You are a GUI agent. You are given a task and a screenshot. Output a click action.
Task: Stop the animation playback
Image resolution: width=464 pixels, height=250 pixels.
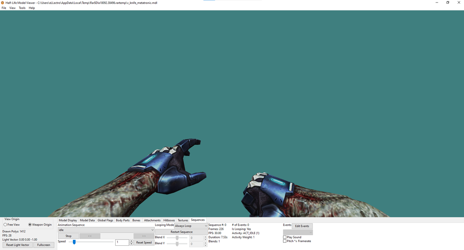tap(69, 236)
